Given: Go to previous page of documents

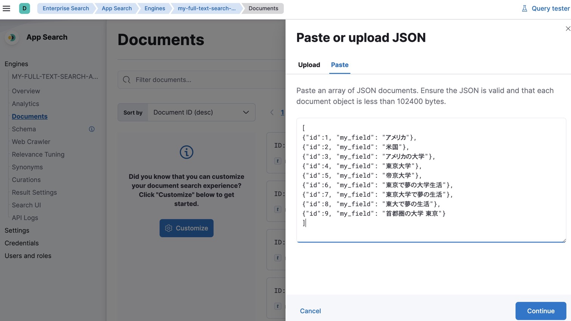Looking at the screenshot, I should tap(272, 113).
